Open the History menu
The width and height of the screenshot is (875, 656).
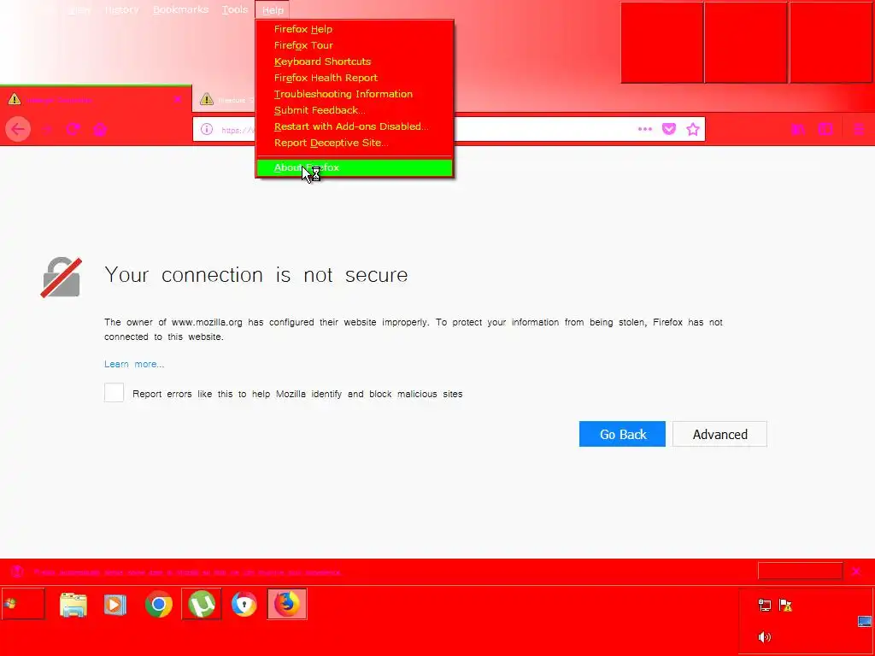pos(121,10)
